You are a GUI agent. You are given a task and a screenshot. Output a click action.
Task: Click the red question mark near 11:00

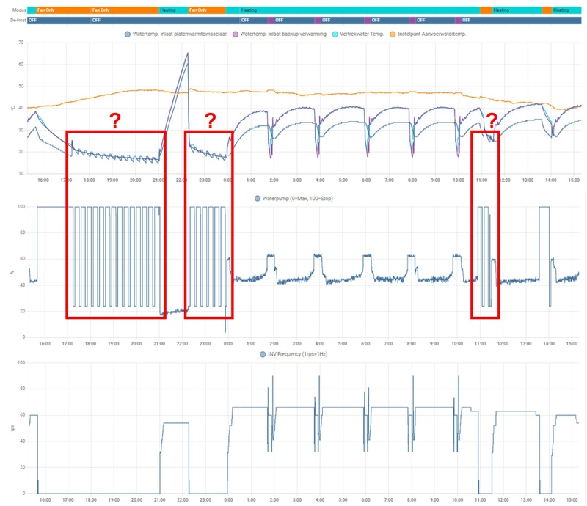(492, 121)
